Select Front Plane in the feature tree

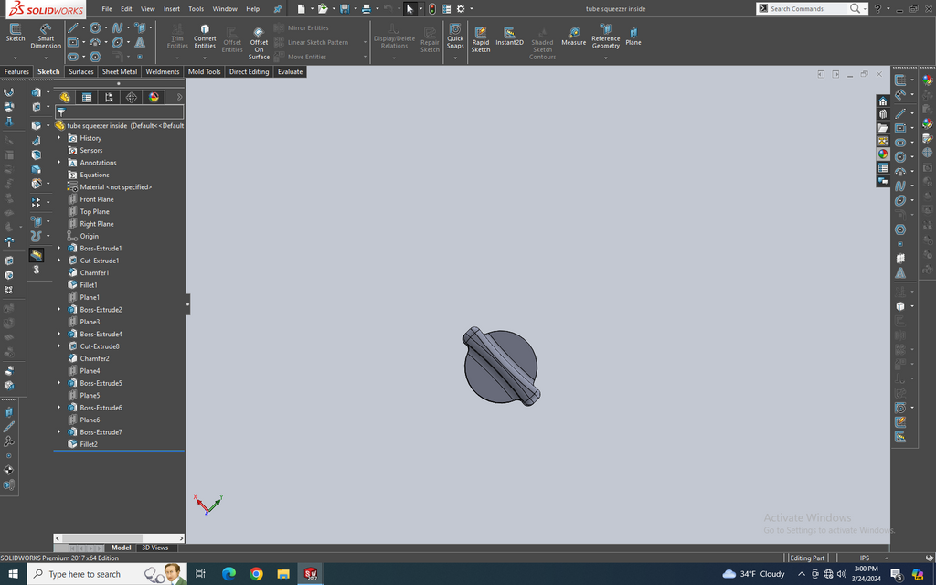[97, 199]
